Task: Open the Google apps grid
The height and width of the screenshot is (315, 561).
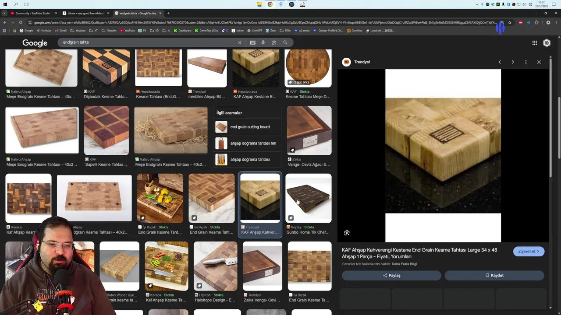Action: 535,43
